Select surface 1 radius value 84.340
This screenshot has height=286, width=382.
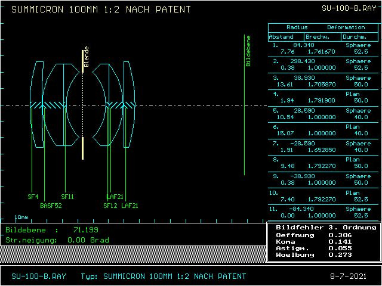pos(304,45)
